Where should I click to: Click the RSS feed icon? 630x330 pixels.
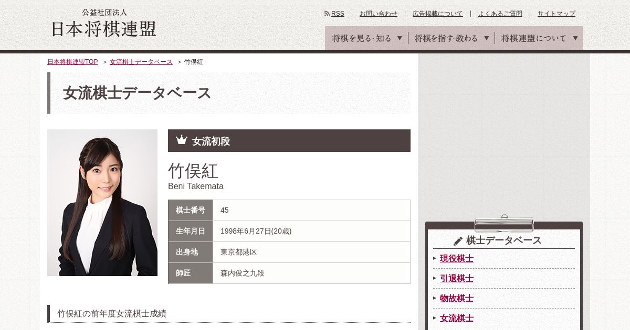[327, 14]
